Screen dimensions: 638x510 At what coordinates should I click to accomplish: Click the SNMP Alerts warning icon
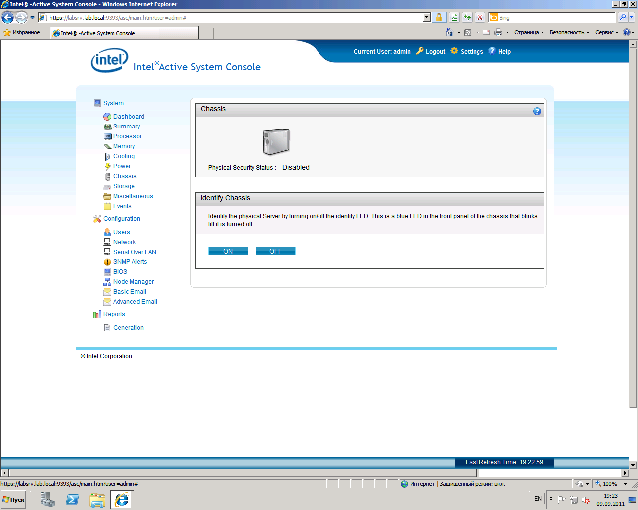tap(107, 262)
